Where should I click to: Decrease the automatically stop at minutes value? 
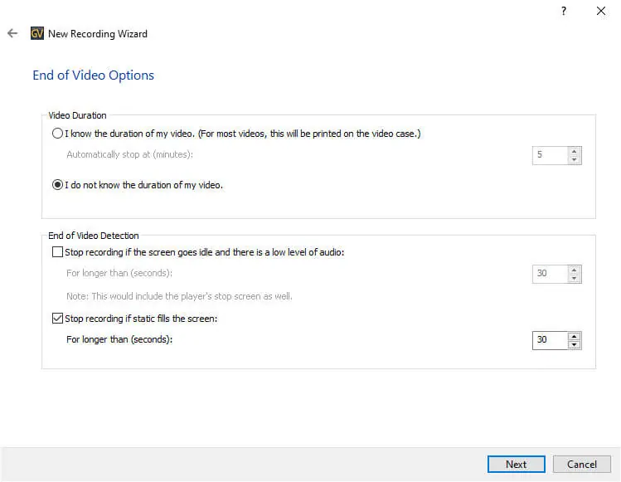click(x=575, y=160)
